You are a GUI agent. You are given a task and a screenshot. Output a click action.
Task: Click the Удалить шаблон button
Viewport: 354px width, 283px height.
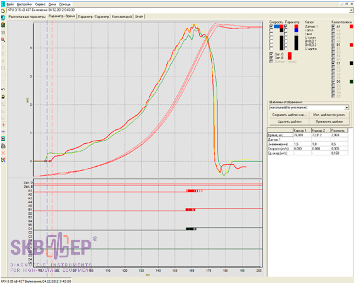click(290, 122)
